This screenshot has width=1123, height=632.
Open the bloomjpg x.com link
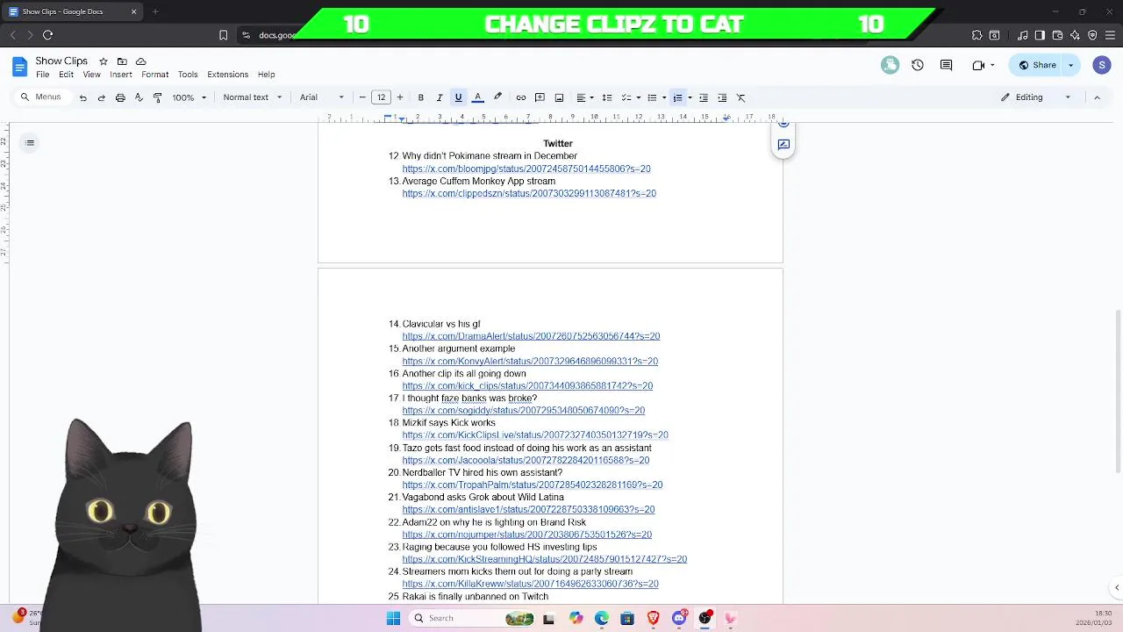(526, 169)
